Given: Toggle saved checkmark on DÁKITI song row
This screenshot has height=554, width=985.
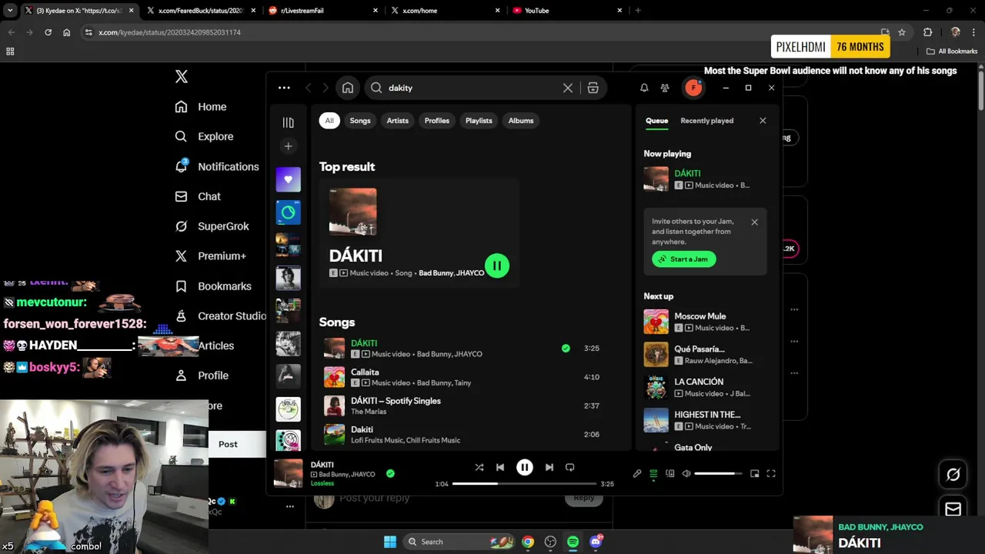Looking at the screenshot, I should pos(566,349).
